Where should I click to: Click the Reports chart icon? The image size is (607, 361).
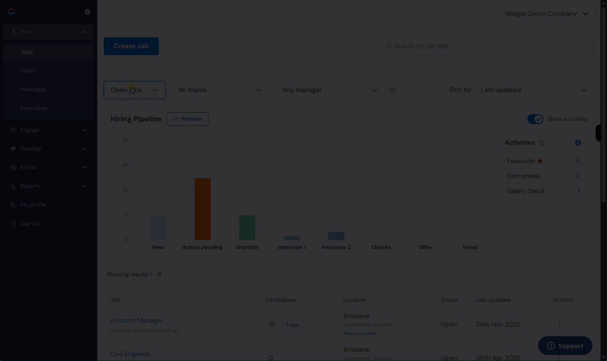13,186
